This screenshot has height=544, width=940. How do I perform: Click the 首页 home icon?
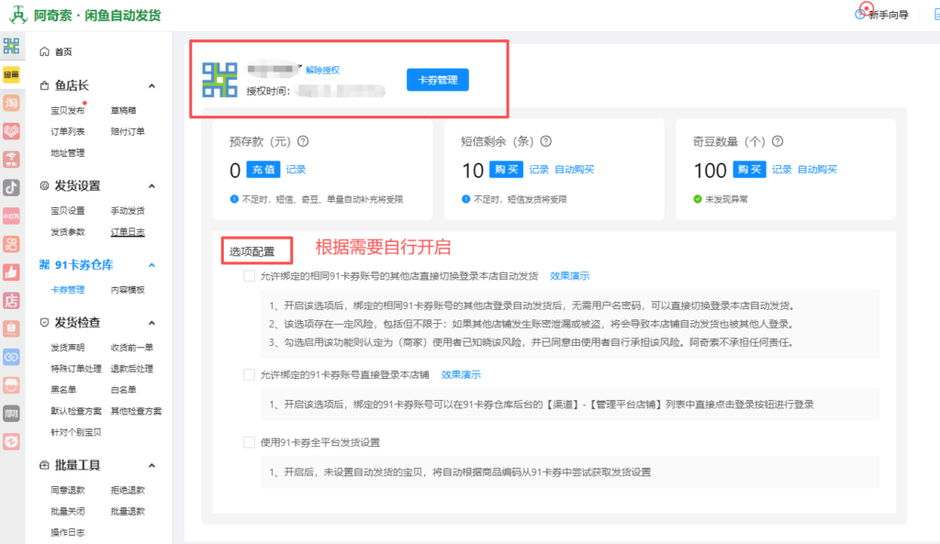tap(44, 51)
